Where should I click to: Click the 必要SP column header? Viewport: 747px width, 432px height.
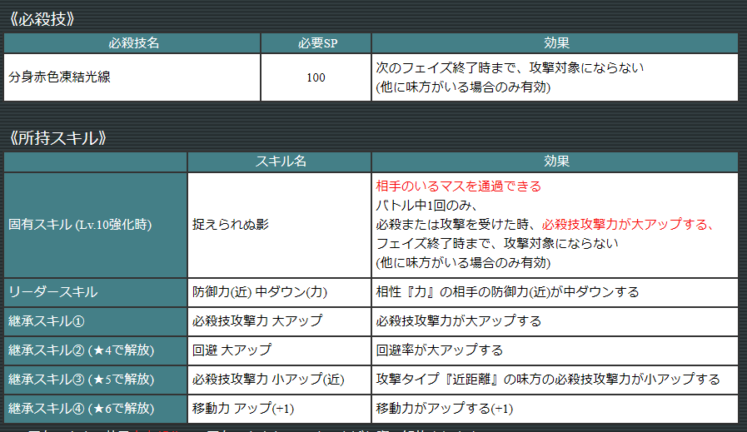pos(316,43)
